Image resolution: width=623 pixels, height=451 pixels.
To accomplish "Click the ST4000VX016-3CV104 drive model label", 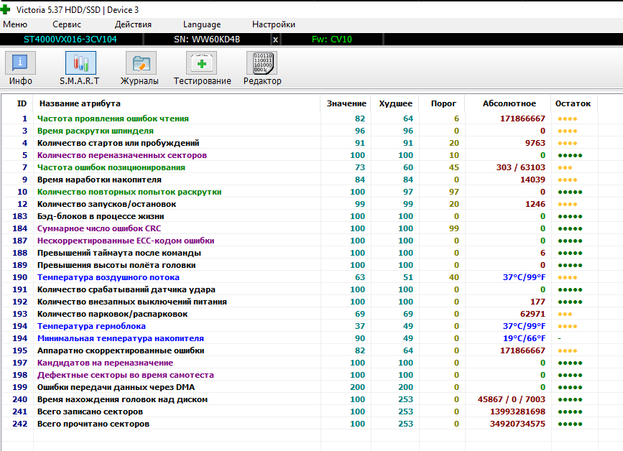I will tap(70, 39).
